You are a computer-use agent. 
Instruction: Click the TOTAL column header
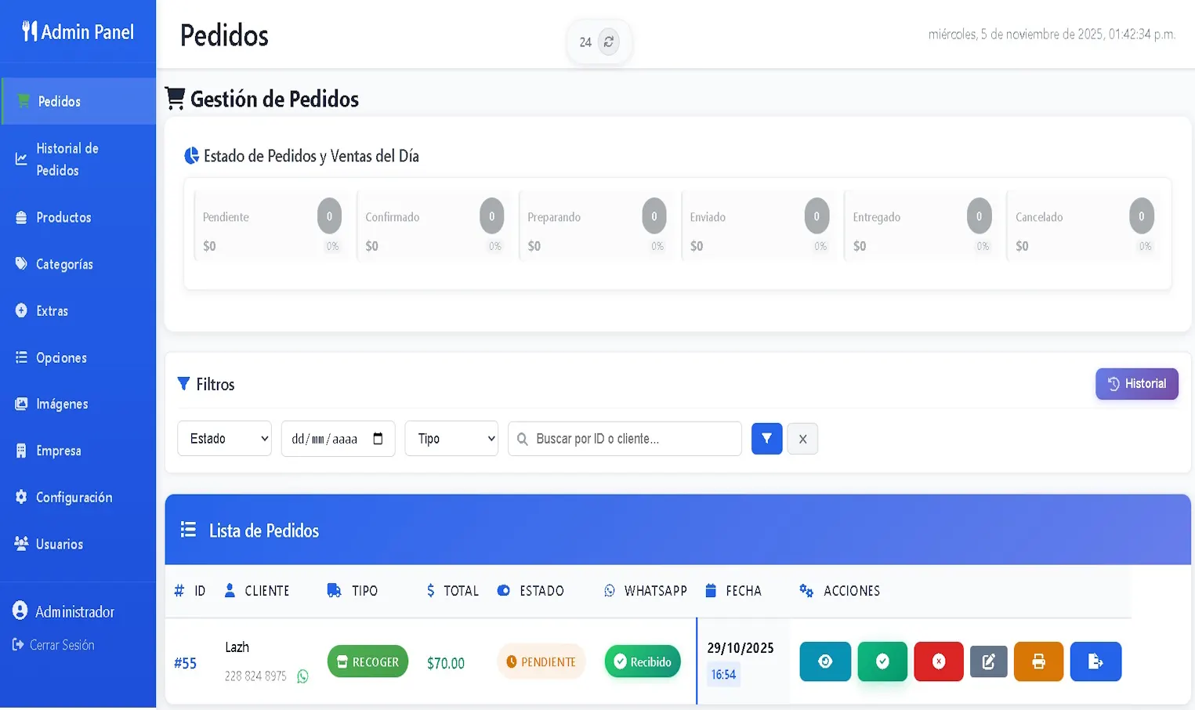(453, 590)
